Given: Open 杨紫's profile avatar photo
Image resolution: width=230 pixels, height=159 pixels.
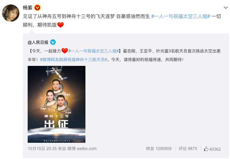Looking at the screenshot, I should click(x=11, y=13).
